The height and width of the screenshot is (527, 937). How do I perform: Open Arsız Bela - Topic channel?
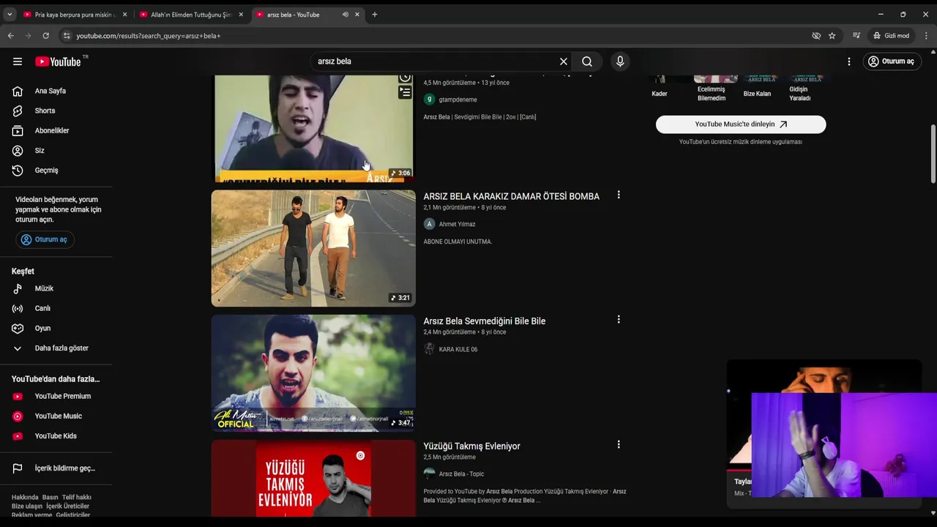(x=461, y=474)
